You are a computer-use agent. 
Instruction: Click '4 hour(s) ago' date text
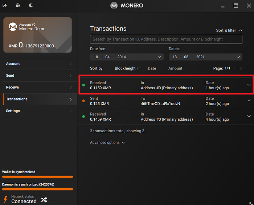(x=217, y=119)
